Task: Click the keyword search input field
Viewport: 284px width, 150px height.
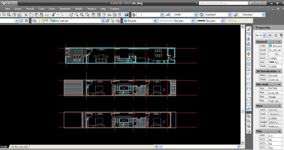Action: click(x=223, y=3)
